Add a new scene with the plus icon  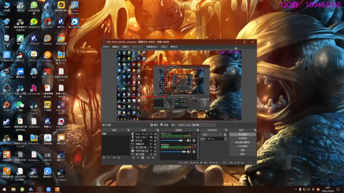104,157
